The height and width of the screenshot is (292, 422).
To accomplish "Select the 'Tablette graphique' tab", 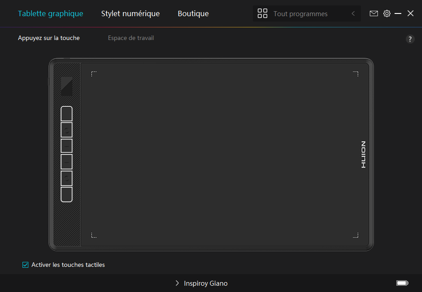I will point(50,13).
